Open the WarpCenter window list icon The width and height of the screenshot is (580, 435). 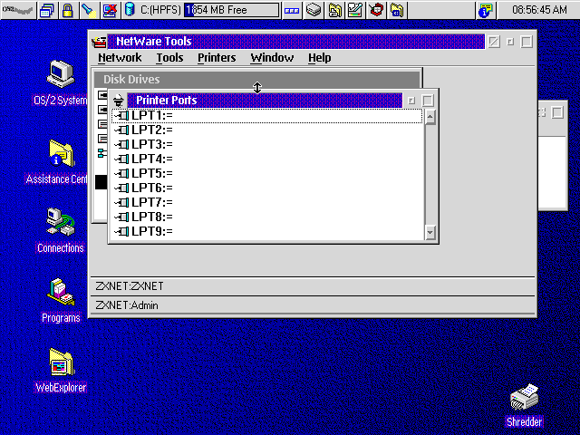(47, 10)
